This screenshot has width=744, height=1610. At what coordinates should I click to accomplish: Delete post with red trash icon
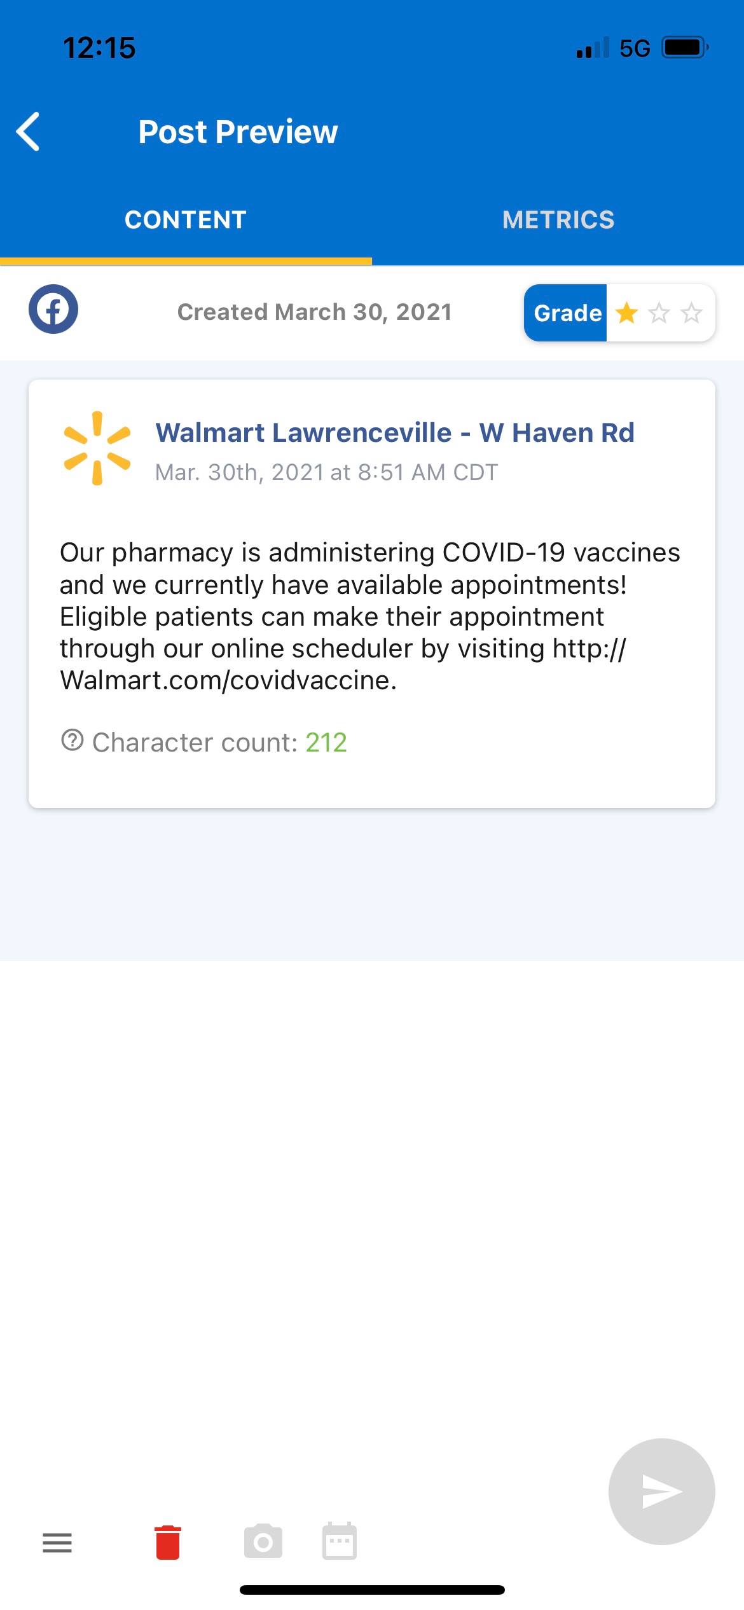pyautogui.click(x=168, y=1543)
